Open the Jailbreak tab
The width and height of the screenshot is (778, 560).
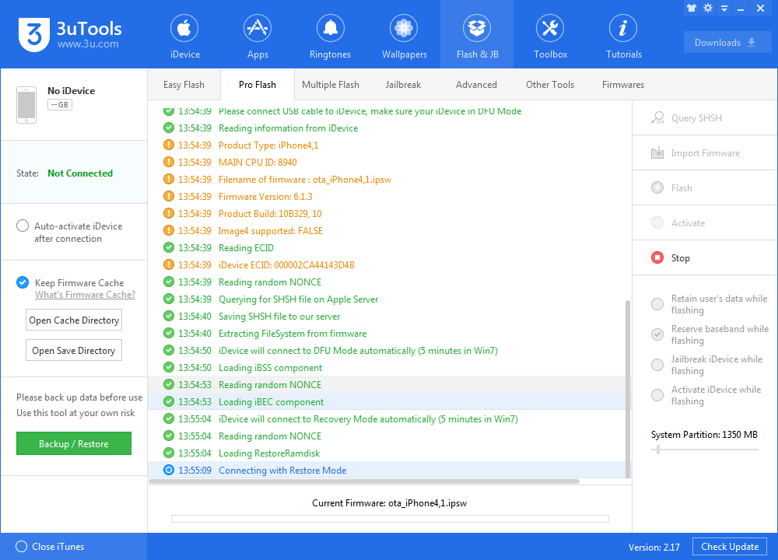403,85
